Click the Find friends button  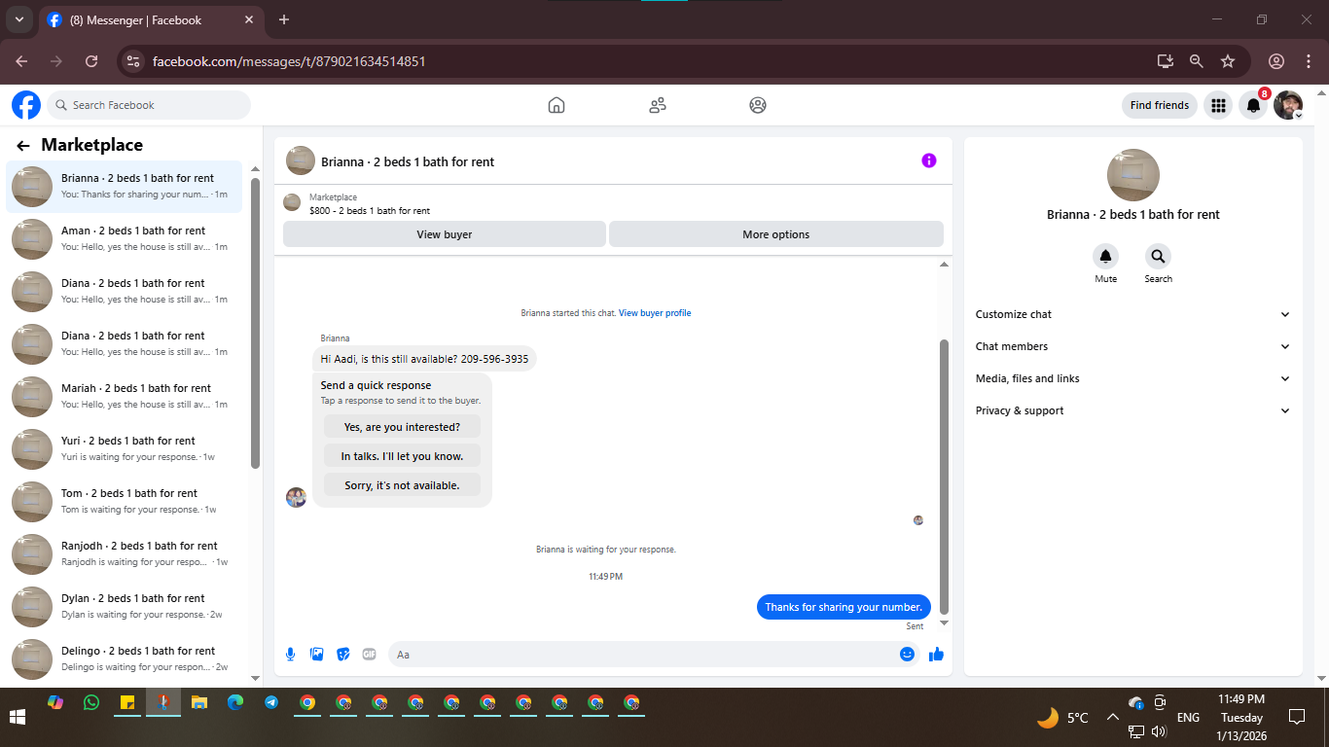(x=1160, y=105)
